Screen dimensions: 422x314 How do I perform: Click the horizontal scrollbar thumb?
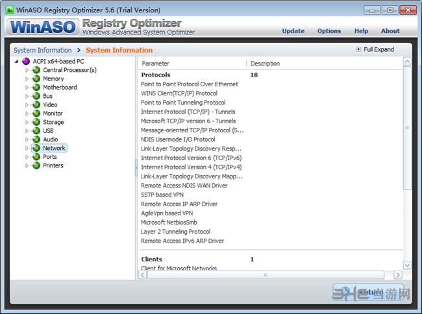pos(266,275)
